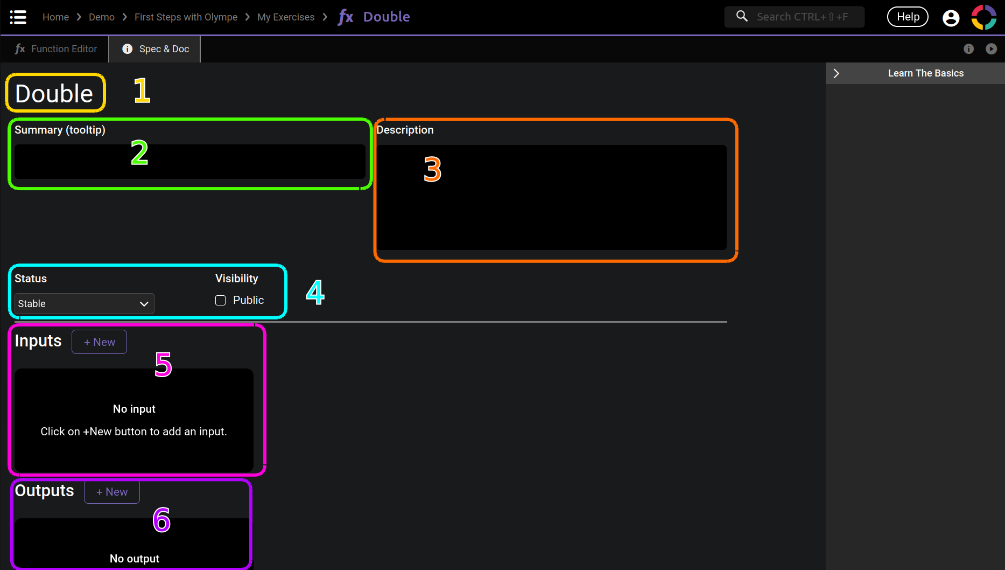The width and height of the screenshot is (1005, 570).
Task: Switch to the Function Editor tab
Action: coord(56,49)
